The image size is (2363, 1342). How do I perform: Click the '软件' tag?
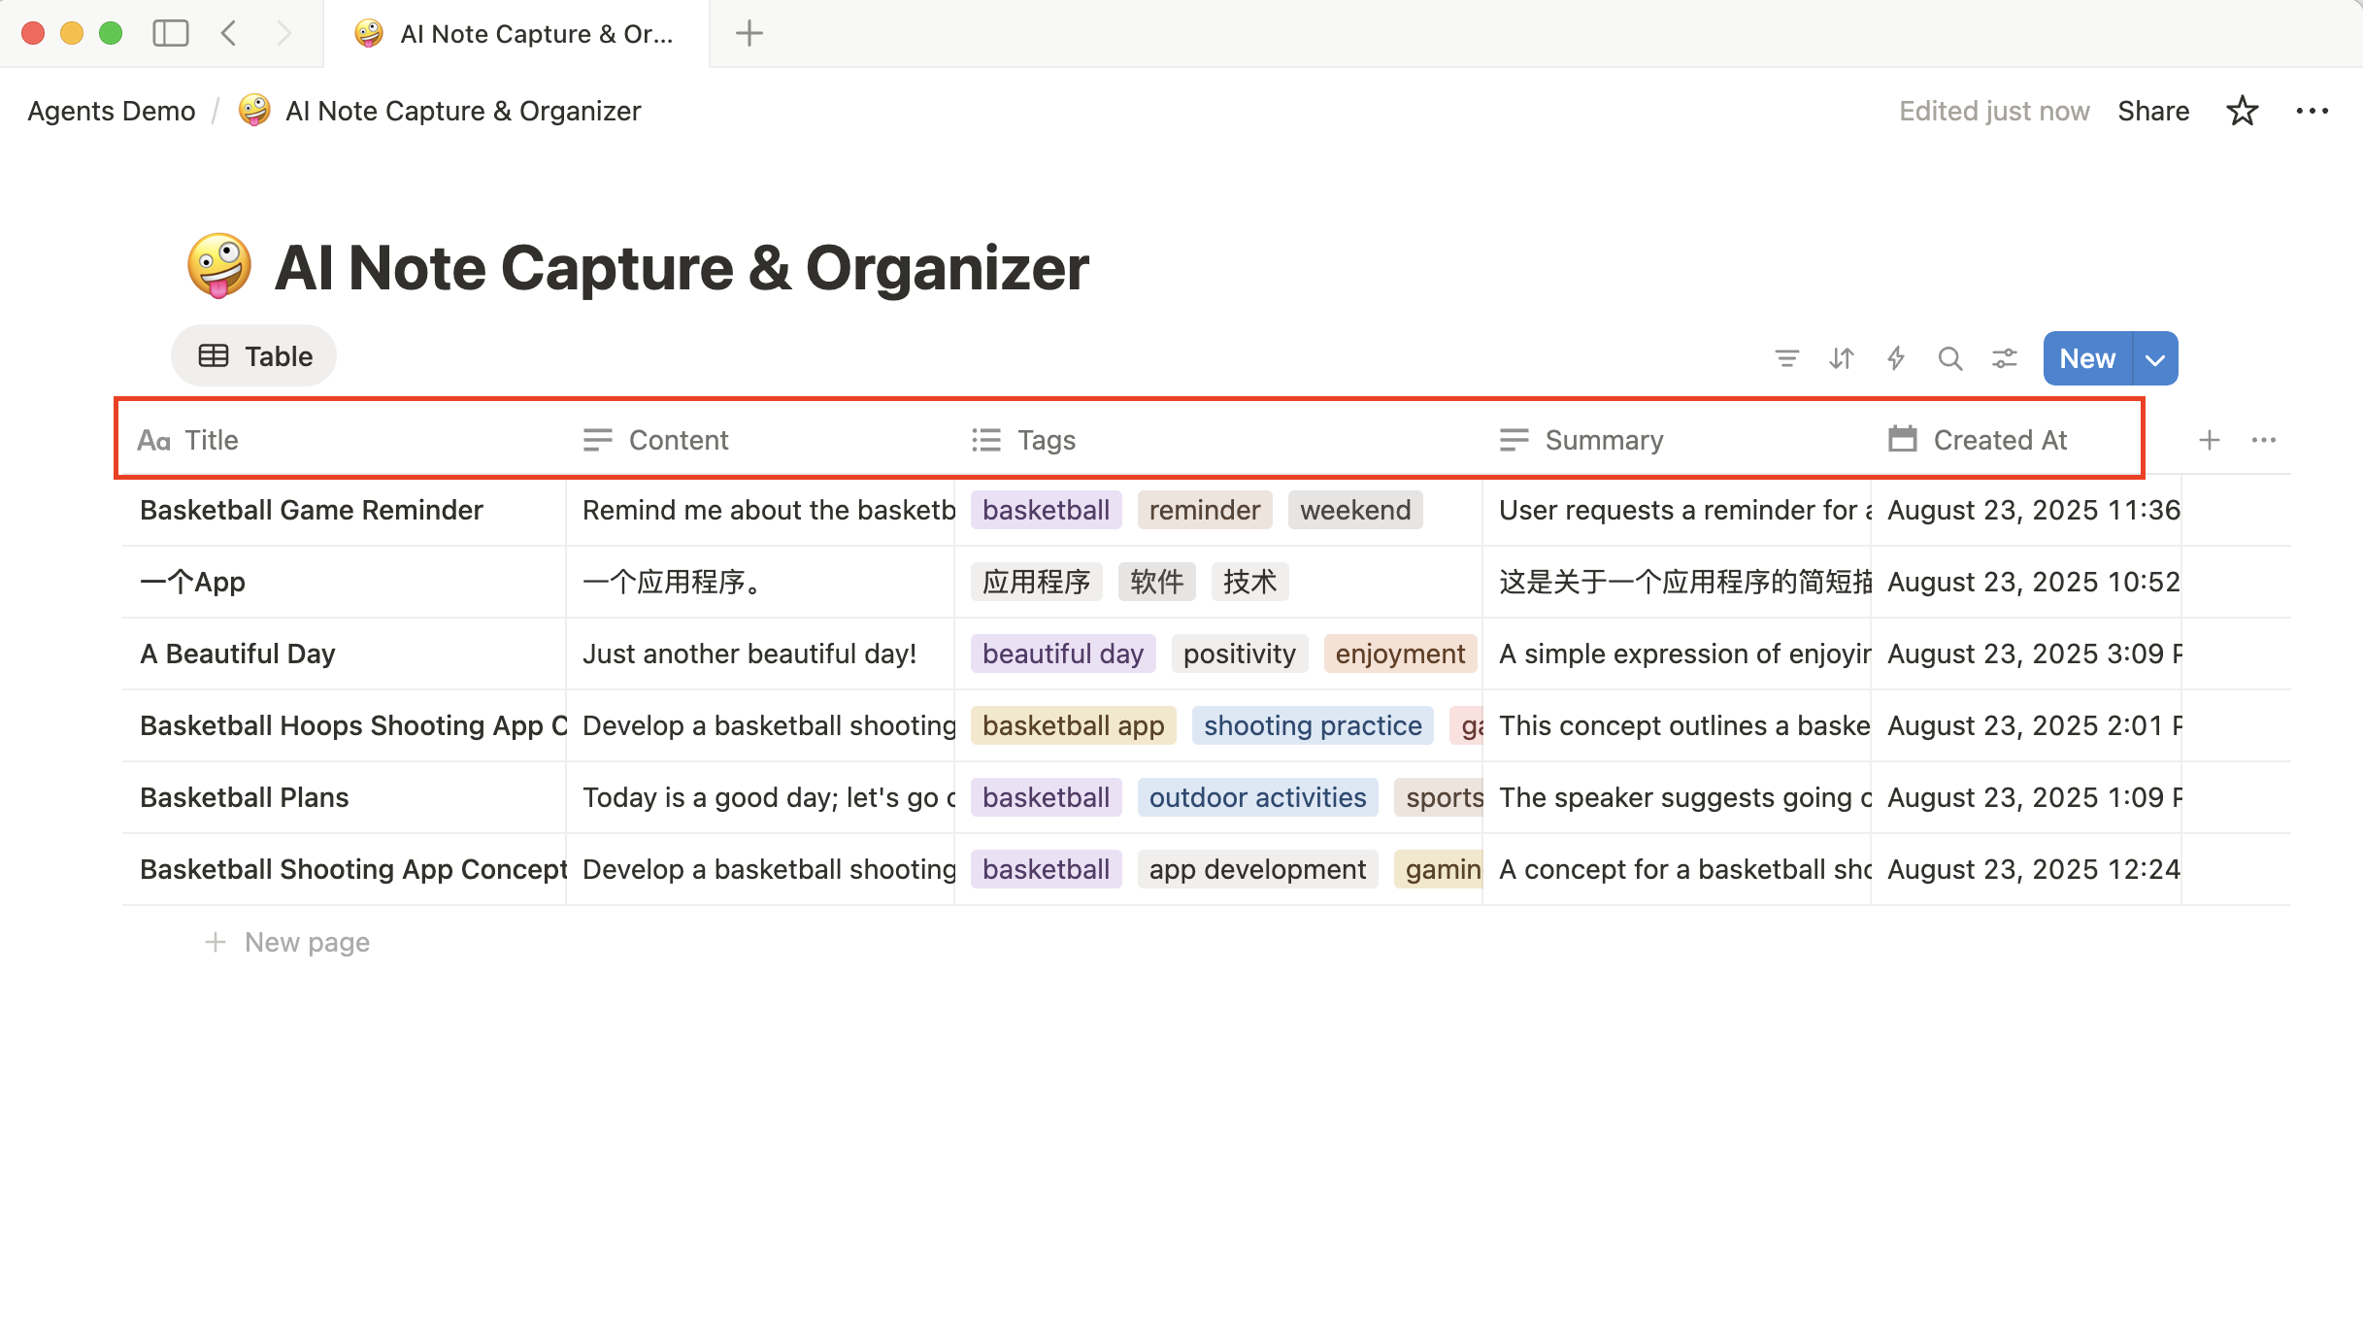(x=1156, y=582)
